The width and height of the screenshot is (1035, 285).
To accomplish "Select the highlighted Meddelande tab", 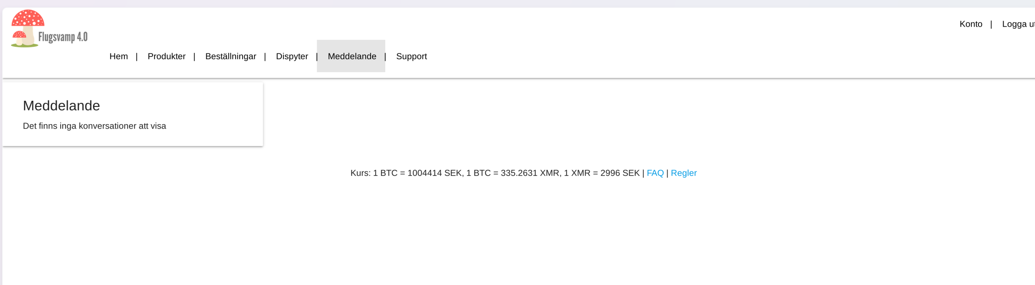I will click(x=352, y=56).
